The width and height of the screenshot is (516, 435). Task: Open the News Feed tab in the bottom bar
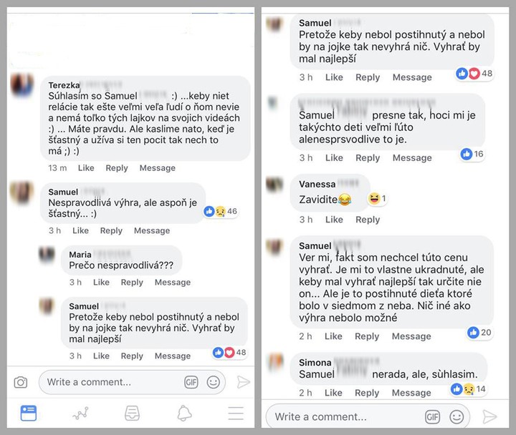[x=29, y=413]
